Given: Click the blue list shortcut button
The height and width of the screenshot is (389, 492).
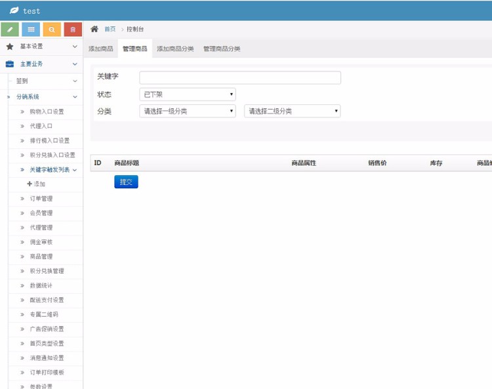Looking at the screenshot, I should pos(31,30).
